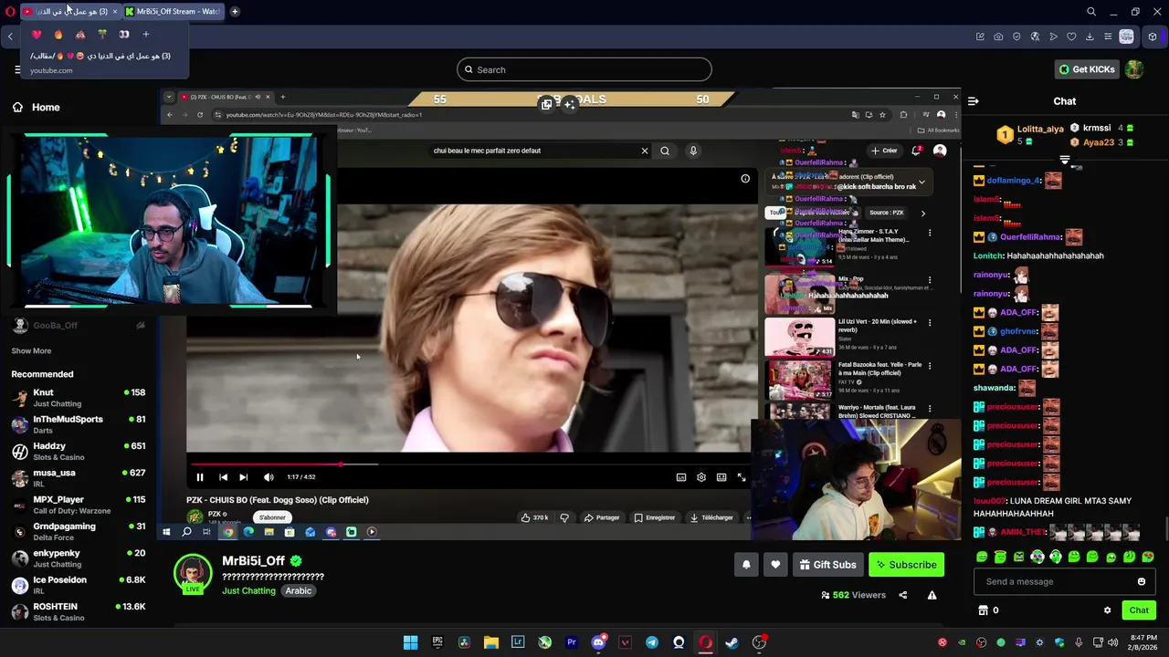
Task: Open recommended channel InTheMudSports
Action: point(78,424)
